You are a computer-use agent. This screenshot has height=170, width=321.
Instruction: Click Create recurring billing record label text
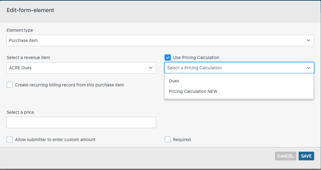pos(69,85)
